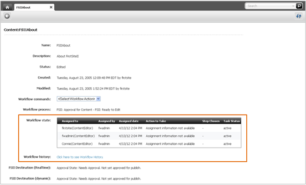Click the Modified date value text
The height and width of the screenshot is (185, 306).
tap(93, 89)
